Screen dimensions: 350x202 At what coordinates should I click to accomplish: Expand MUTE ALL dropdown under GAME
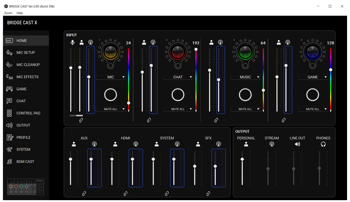312,109
